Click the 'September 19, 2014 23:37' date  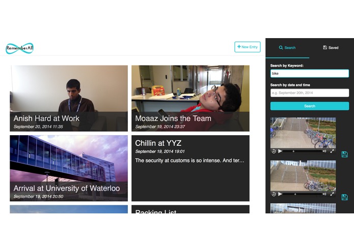coord(160,127)
